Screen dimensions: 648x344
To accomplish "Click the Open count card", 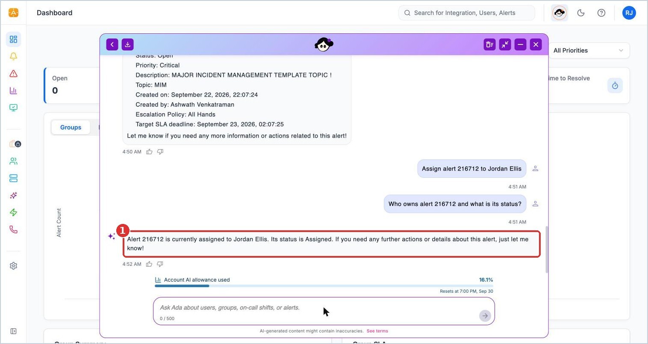I will (73, 85).
